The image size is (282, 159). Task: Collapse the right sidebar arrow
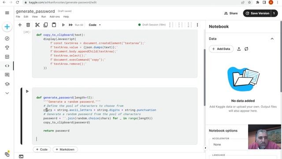tap(205, 148)
